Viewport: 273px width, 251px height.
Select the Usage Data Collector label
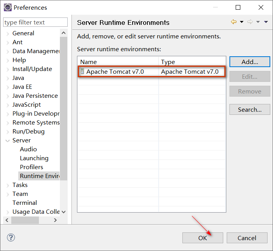(x=36, y=211)
